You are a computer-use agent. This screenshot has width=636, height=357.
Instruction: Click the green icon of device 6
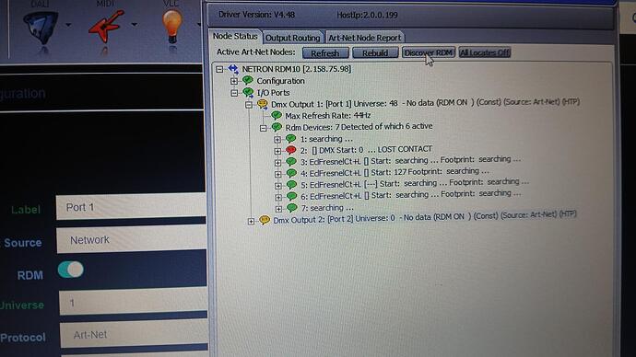coord(291,196)
